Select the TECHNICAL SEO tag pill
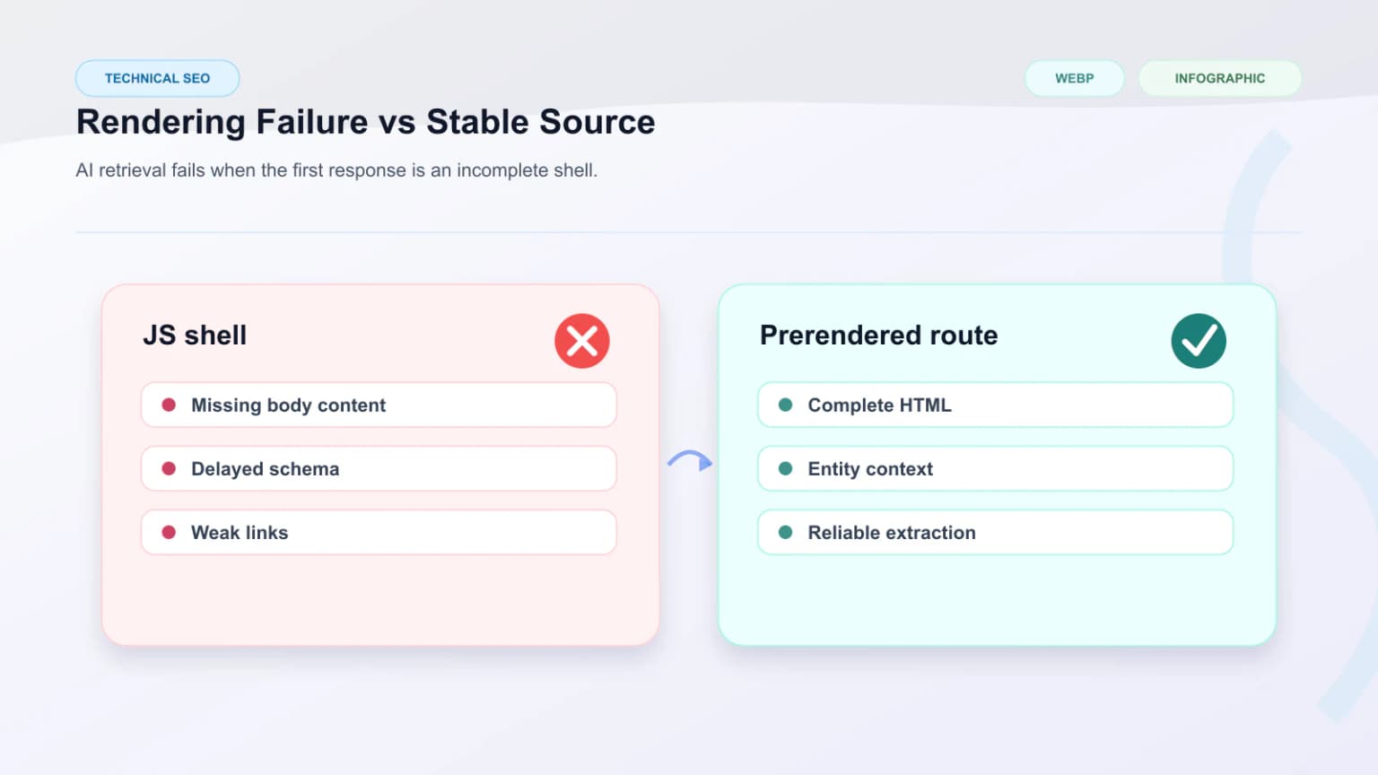 158,78
